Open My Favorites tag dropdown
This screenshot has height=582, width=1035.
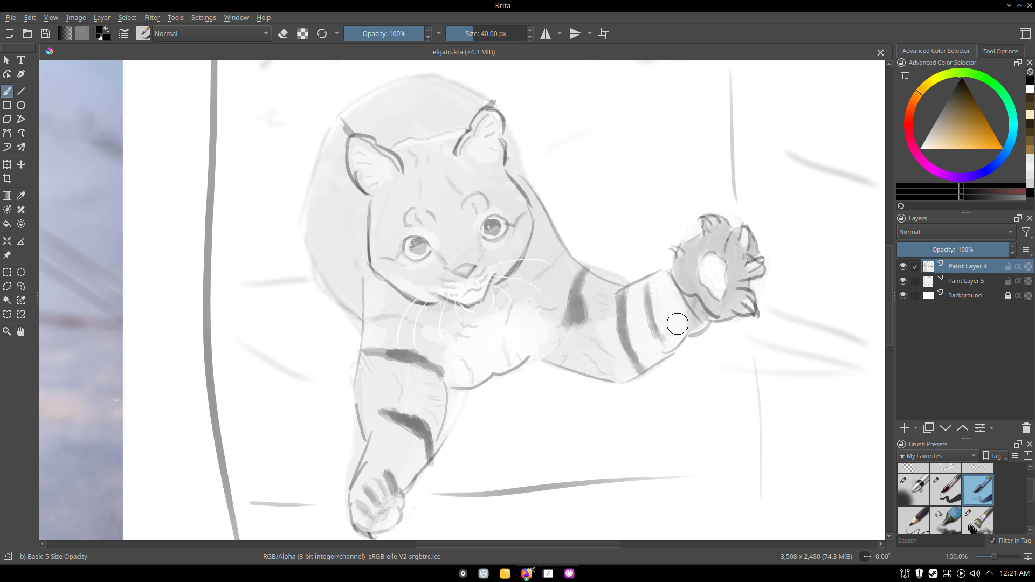[x=938, y=456]
